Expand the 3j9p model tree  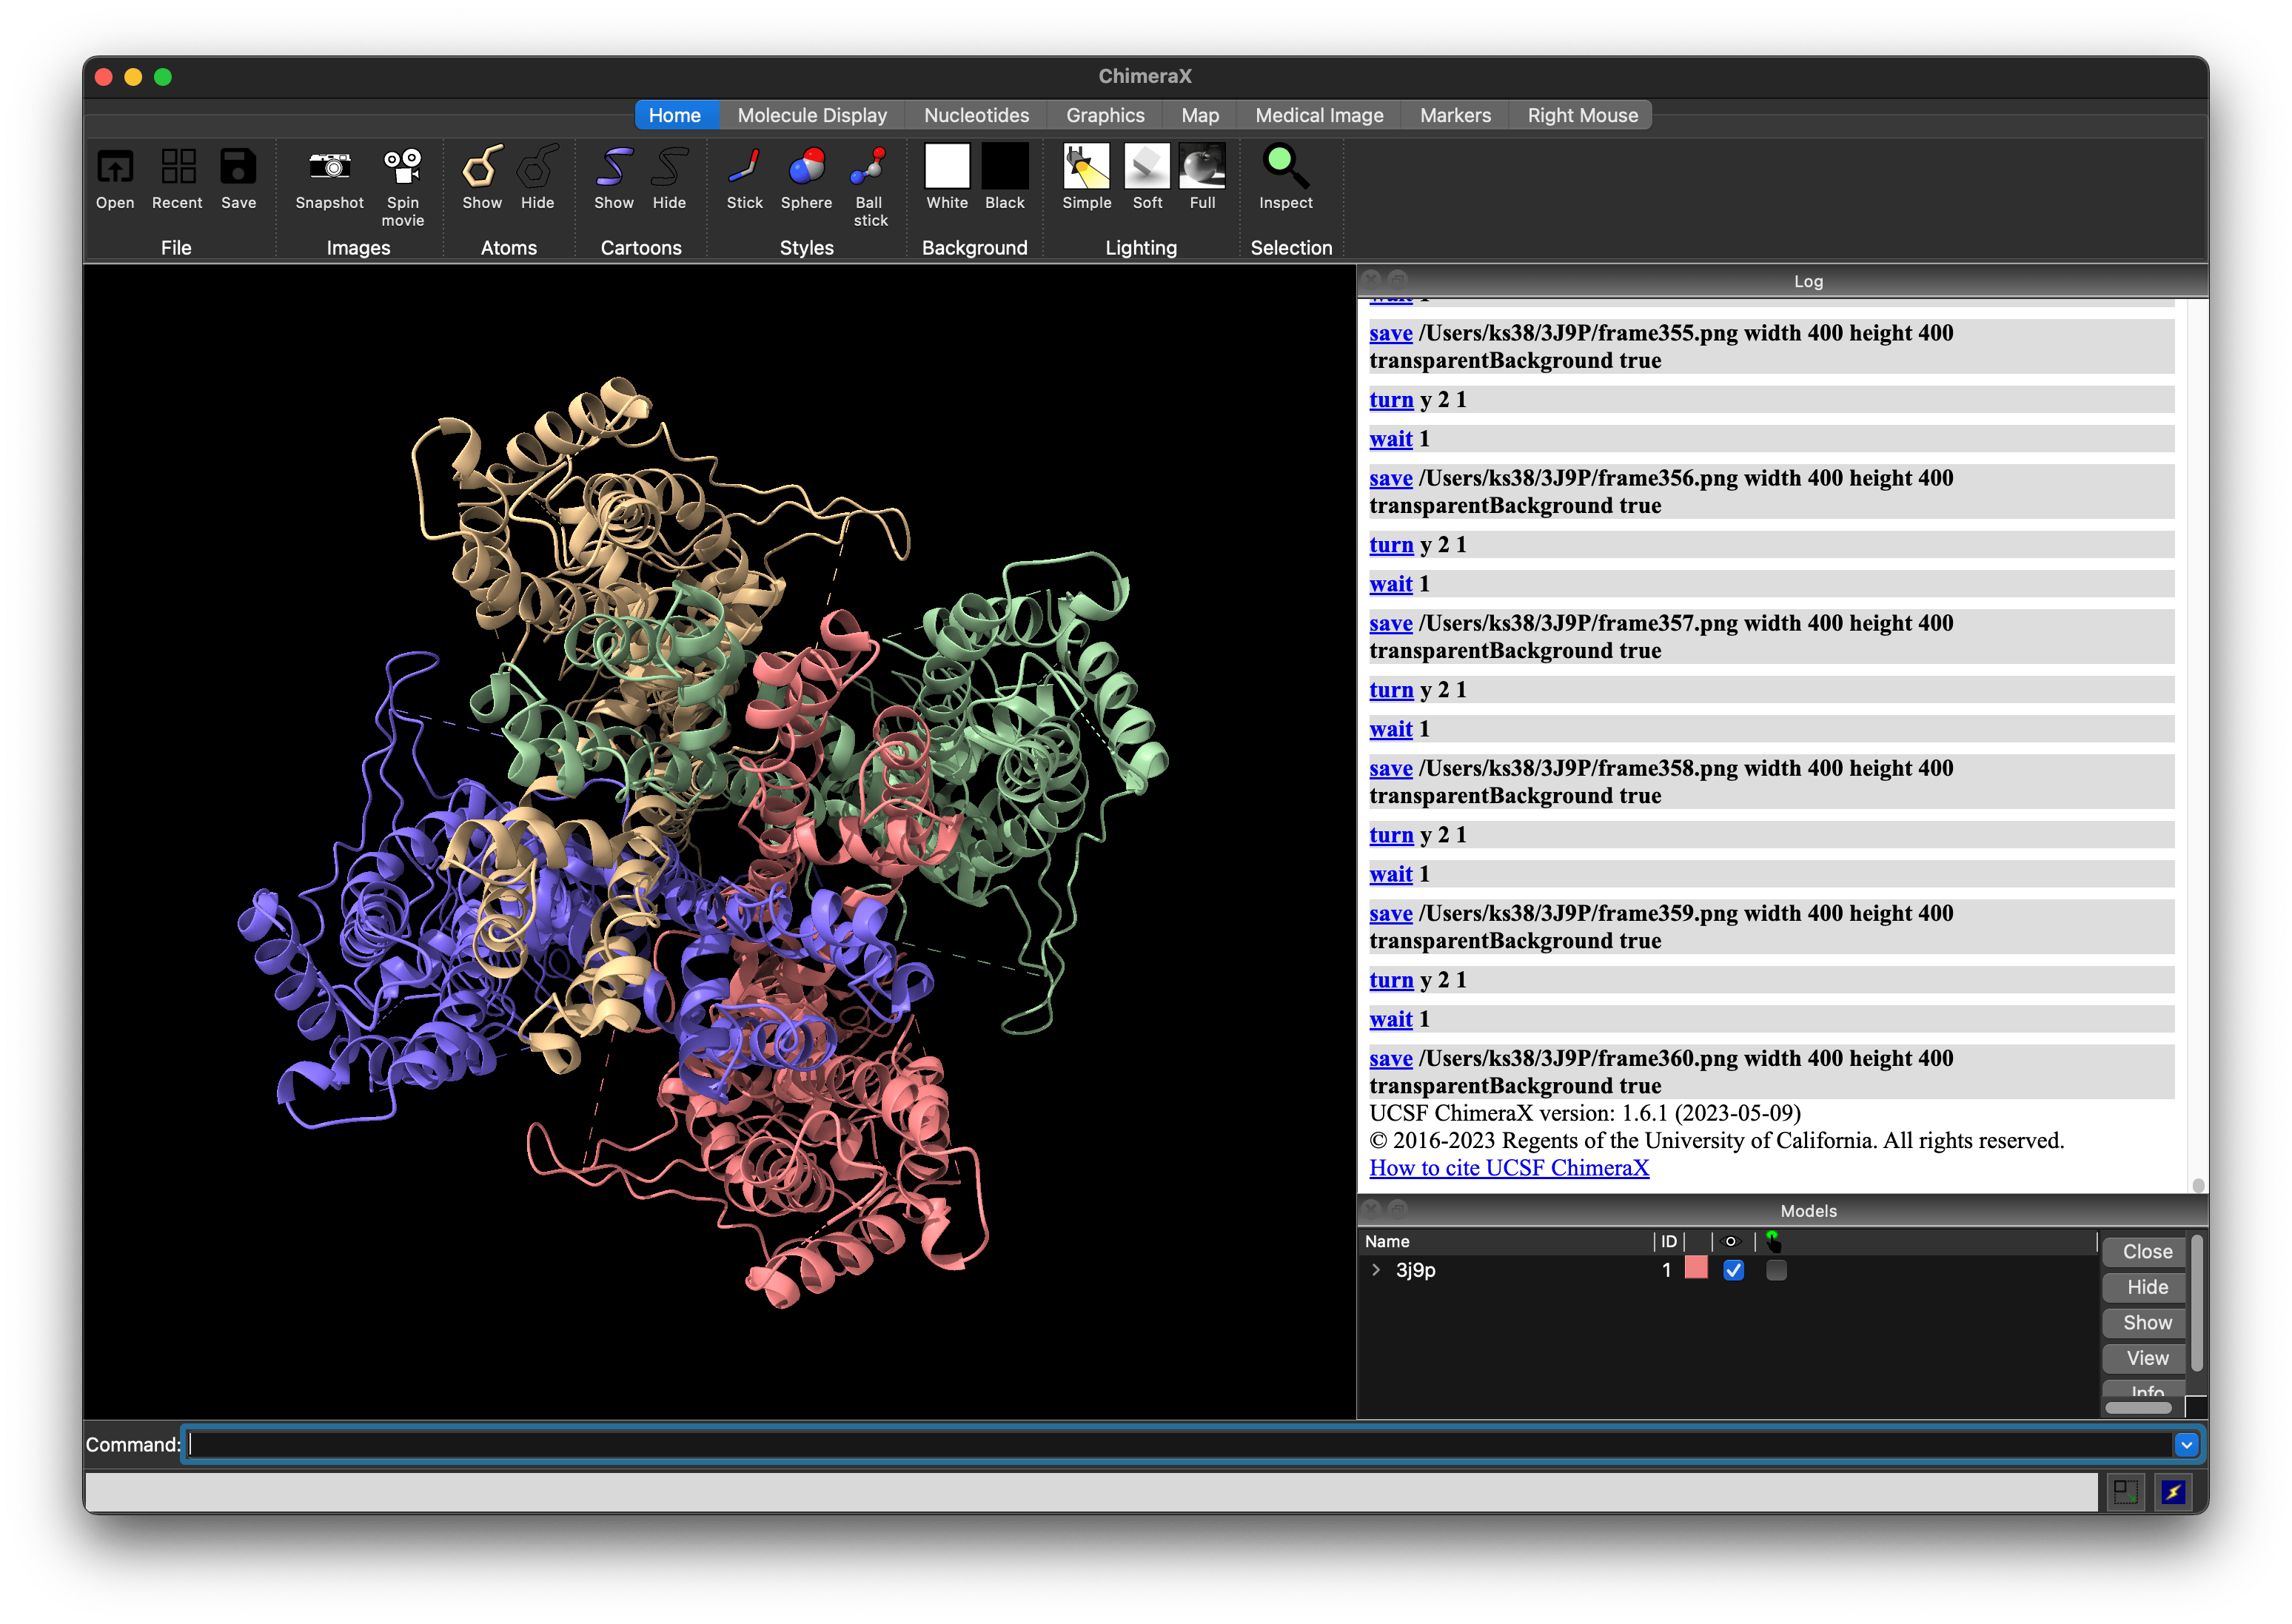coord(1376,1270)
